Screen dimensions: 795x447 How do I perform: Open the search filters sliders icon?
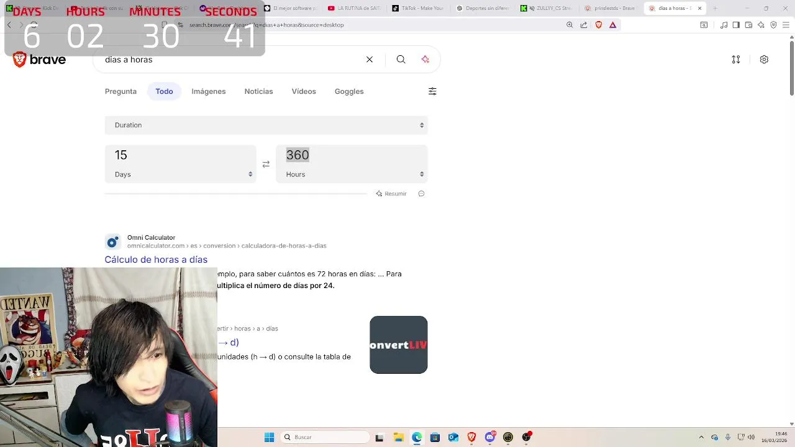click(x=432, y=91)
